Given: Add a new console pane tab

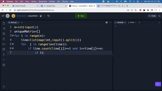Looking at the screenshot, I should tap(139, 22).
